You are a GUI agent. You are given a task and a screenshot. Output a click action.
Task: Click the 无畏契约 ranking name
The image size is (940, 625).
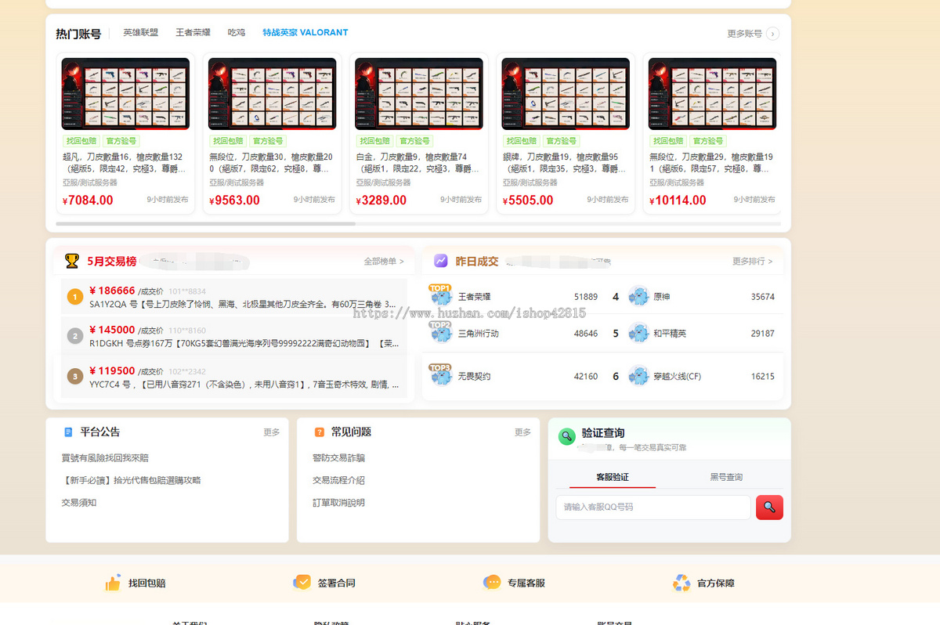click(473, 376)
